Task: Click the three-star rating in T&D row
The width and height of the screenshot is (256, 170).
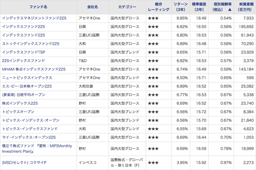Action: (153, 61)
